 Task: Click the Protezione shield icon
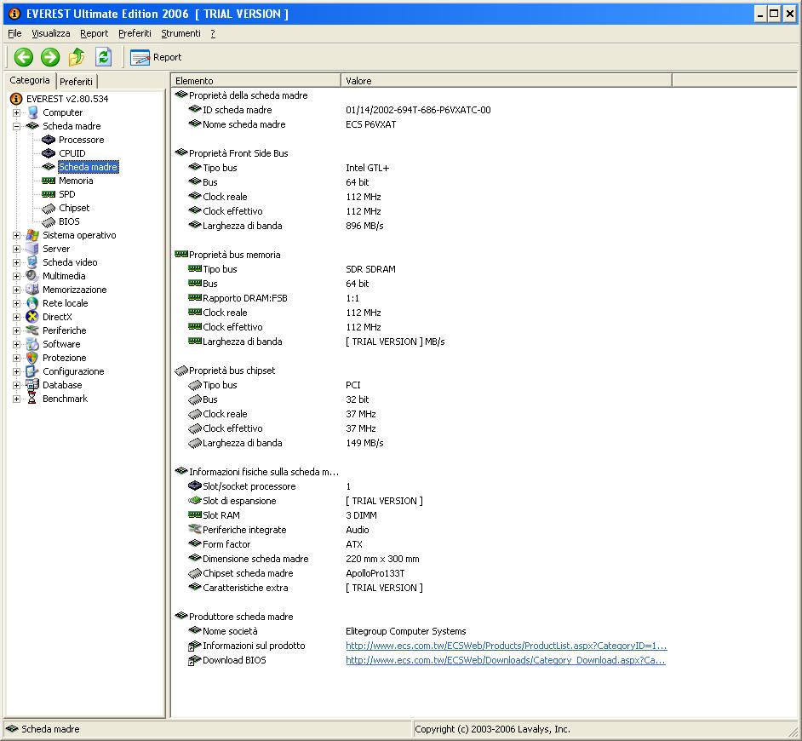point(32,358)
